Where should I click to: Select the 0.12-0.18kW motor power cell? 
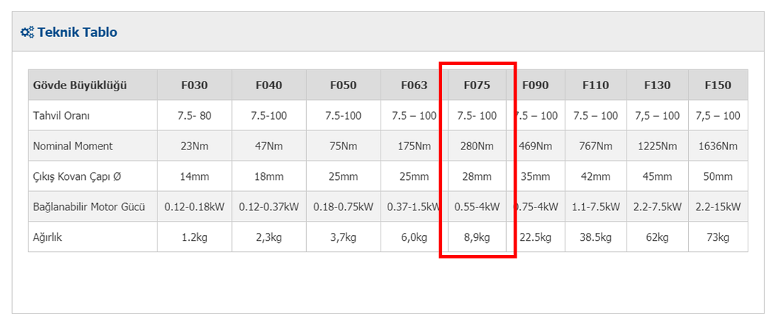click(x=194, y=207)
